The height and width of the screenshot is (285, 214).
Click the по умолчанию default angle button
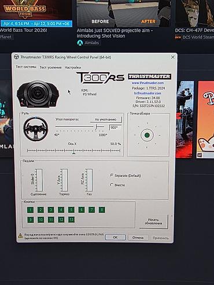(x=106, y=119)
